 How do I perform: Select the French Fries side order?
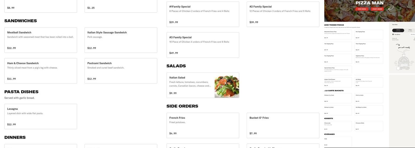pyautogui.click(x=203, y=125)
